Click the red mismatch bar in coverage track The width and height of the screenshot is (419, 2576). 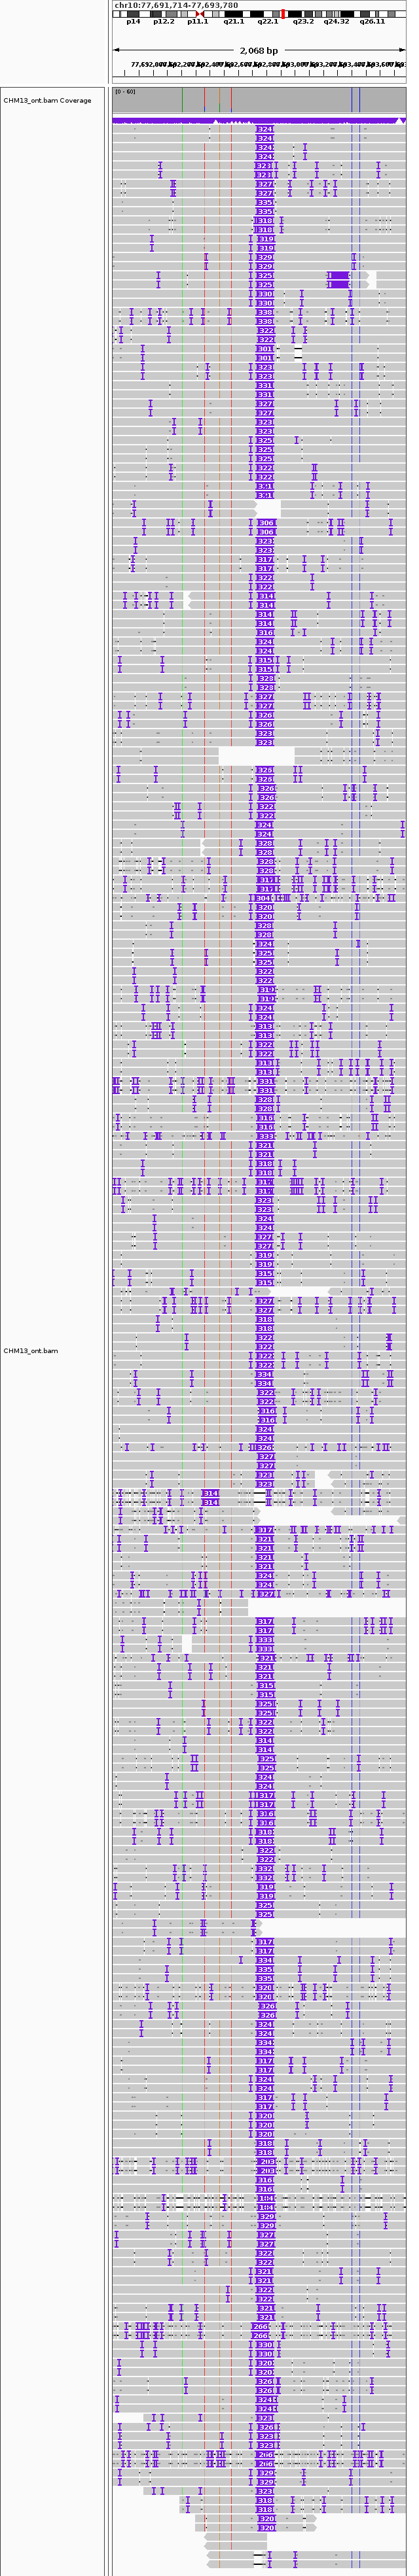pyautogui.click(x=204, y=100)
